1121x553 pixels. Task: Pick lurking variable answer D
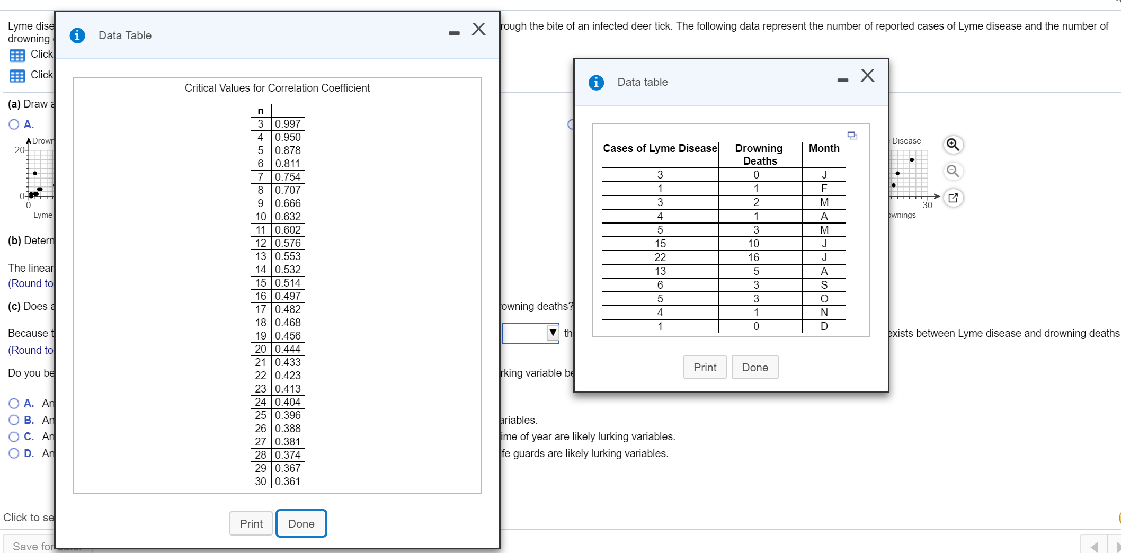(x=14, y=453)
